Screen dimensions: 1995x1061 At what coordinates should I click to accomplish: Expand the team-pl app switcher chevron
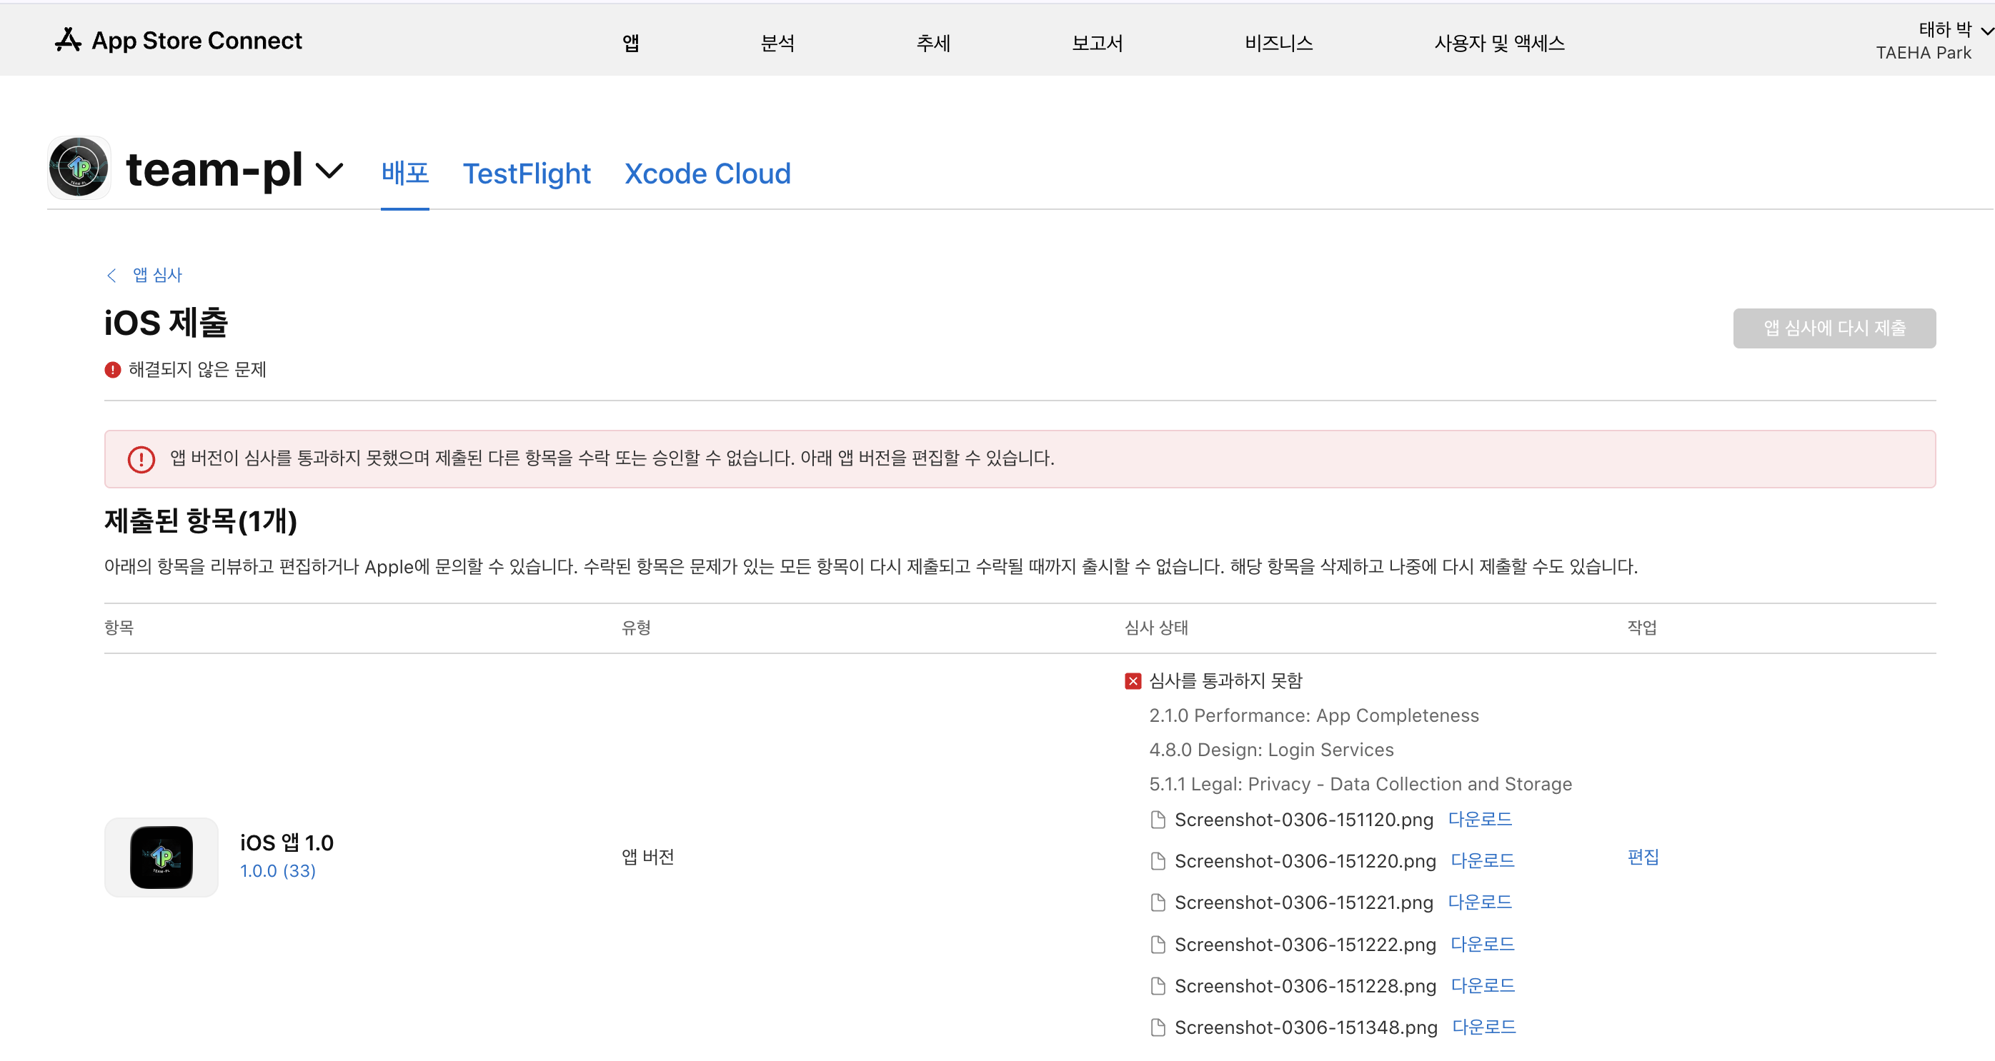[329, 170]
